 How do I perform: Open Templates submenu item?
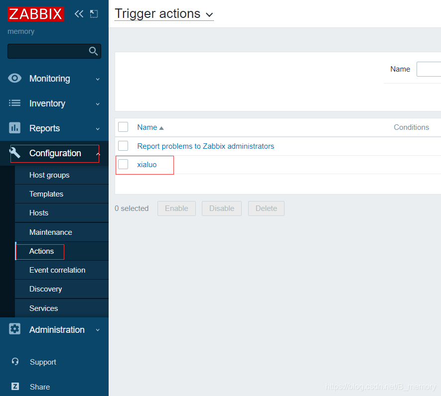pos(62,194)
